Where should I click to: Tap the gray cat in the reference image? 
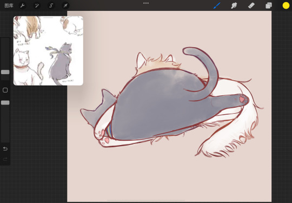pos(61,62)
